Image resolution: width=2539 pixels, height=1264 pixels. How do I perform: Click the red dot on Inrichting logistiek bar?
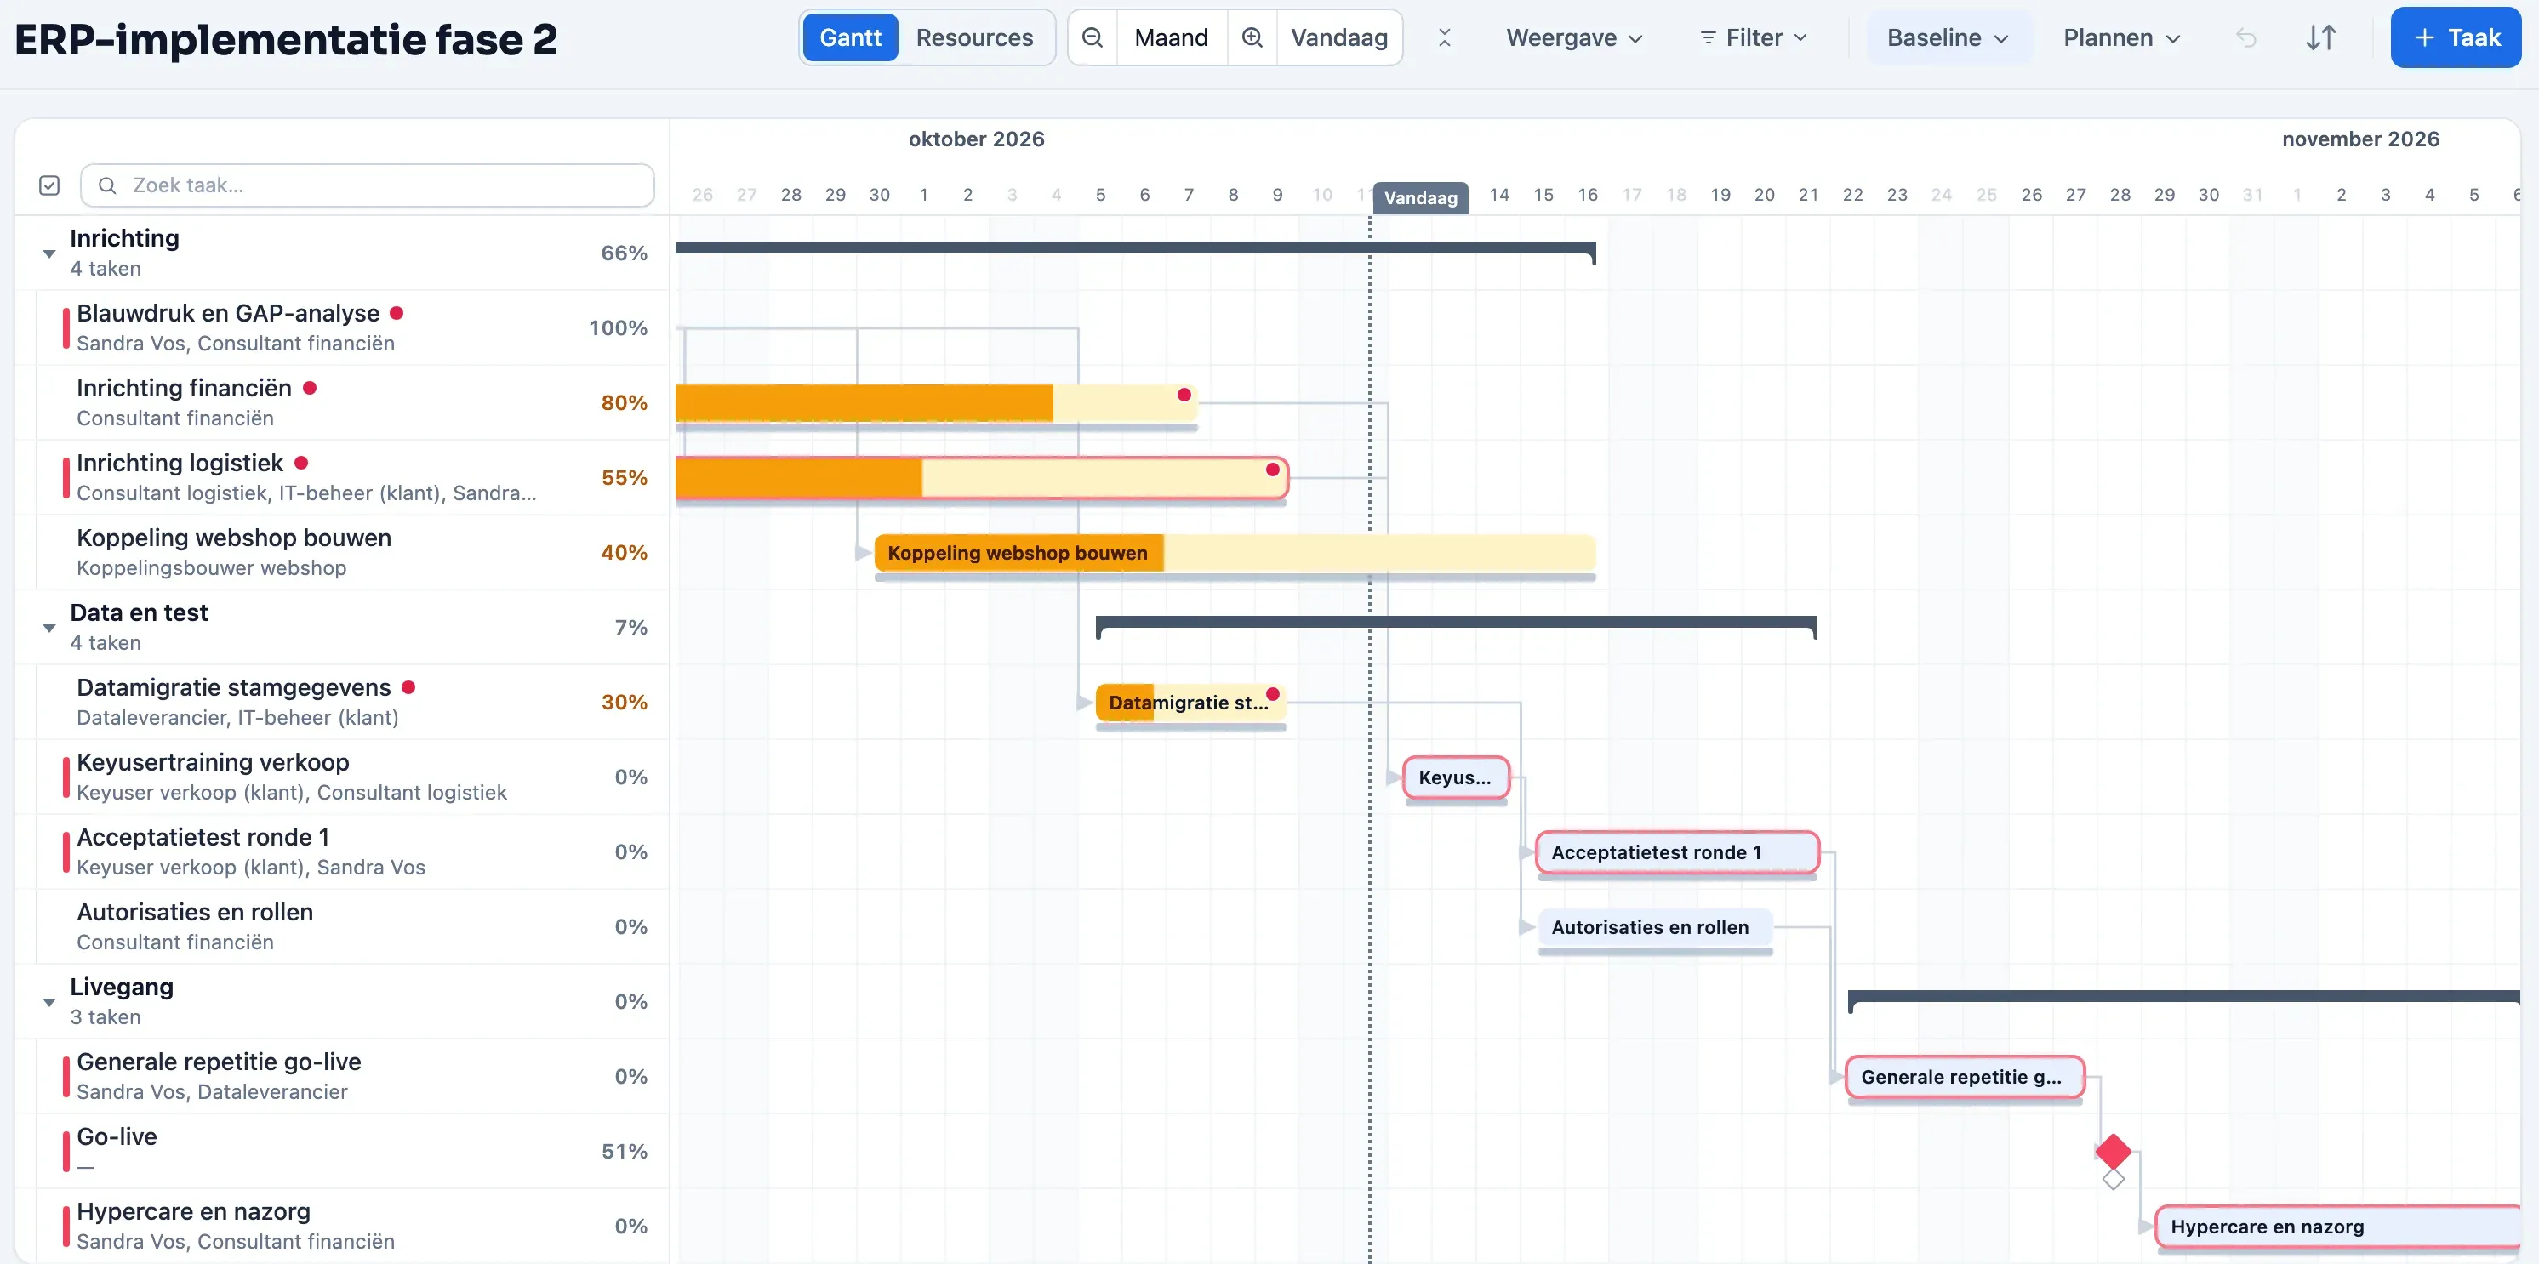click(x=1272, y=469)
